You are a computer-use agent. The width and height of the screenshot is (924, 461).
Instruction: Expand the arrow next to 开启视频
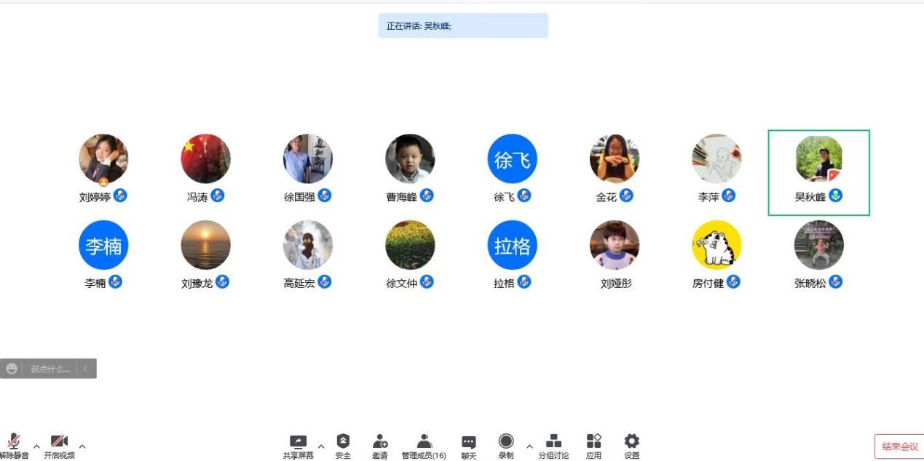point(82,446)
